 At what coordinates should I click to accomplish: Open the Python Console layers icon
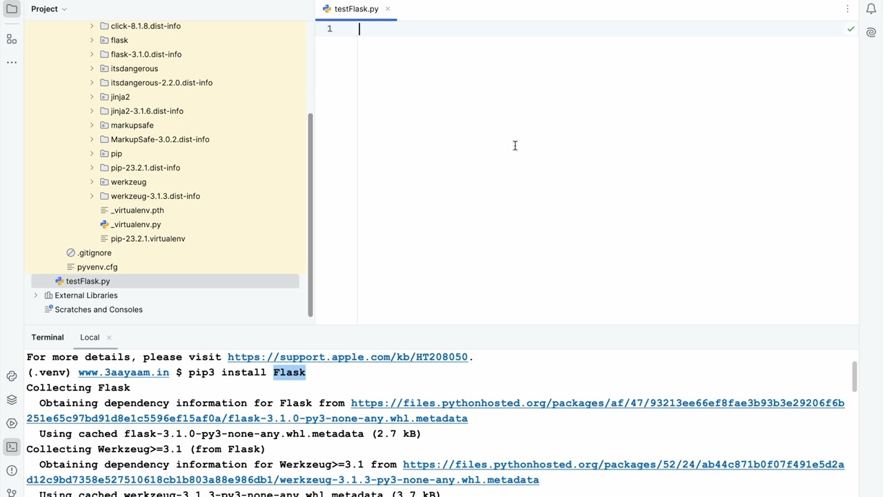click(x=12, y=400)
